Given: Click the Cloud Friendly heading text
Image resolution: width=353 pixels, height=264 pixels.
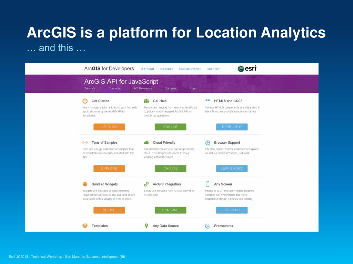Looking at the screenshot, I should [x=164, y=143].
